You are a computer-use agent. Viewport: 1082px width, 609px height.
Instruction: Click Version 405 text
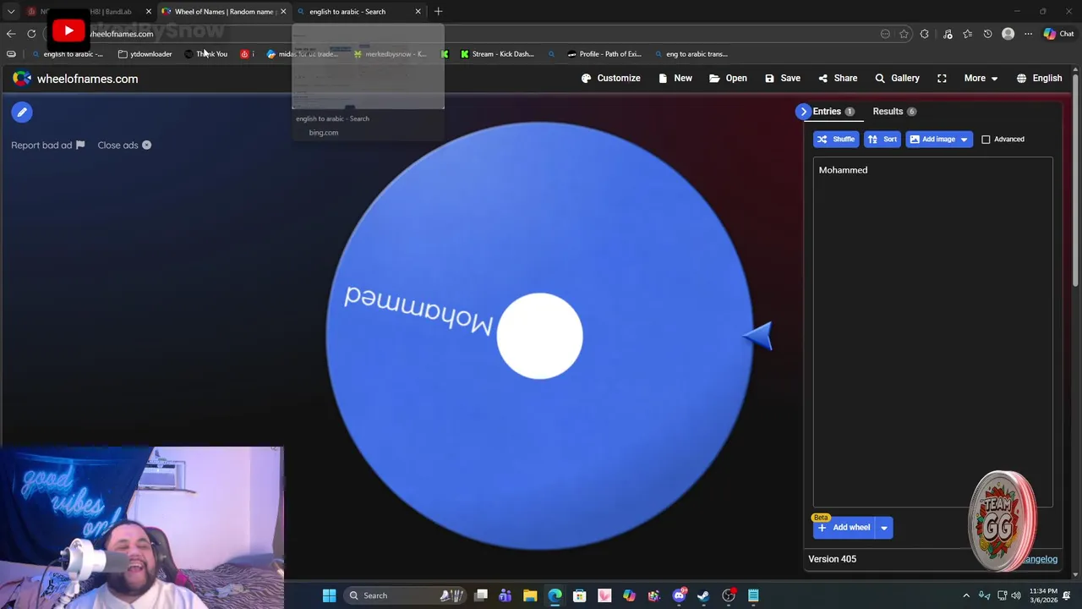click(x=832, y=559)
